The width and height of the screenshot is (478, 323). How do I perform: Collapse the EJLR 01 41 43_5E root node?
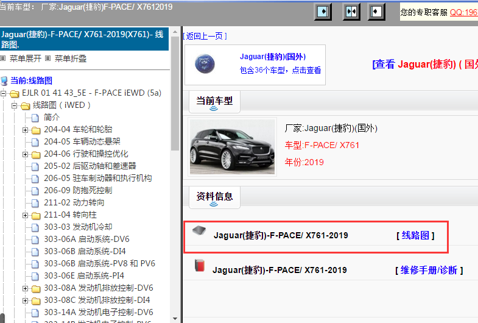point(4,93)
